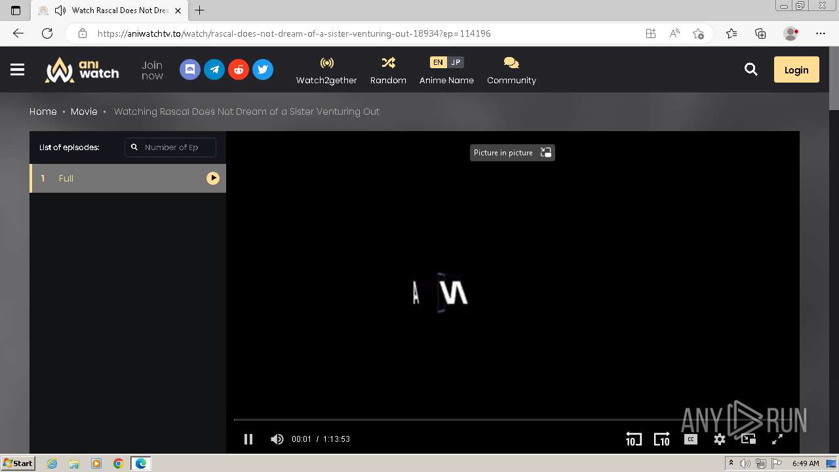The image size is (839, 472).
Task: Open browser Collections
Action: [x=760, y=33]
